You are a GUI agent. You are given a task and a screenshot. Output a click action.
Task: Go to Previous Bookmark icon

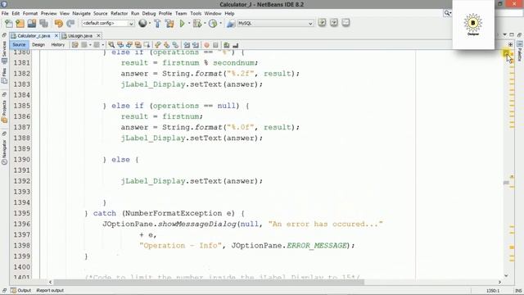[158, 45]
